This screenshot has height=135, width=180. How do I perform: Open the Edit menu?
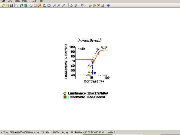(x=3, y=1)
